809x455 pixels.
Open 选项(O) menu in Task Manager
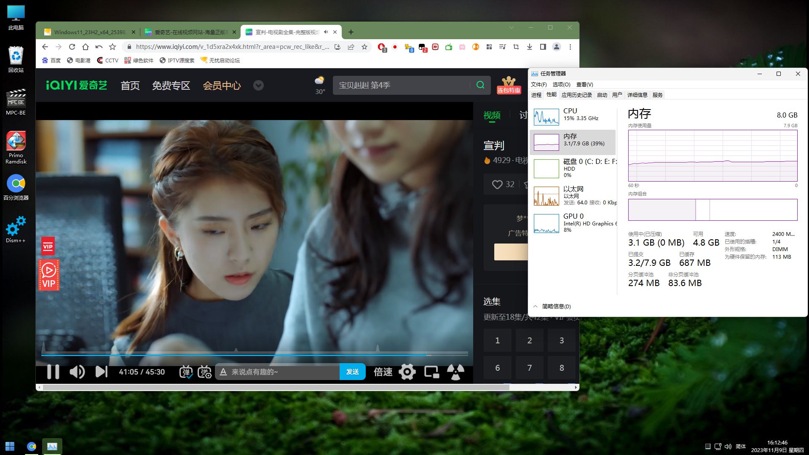pyautogui.click(x=561, y=84)
